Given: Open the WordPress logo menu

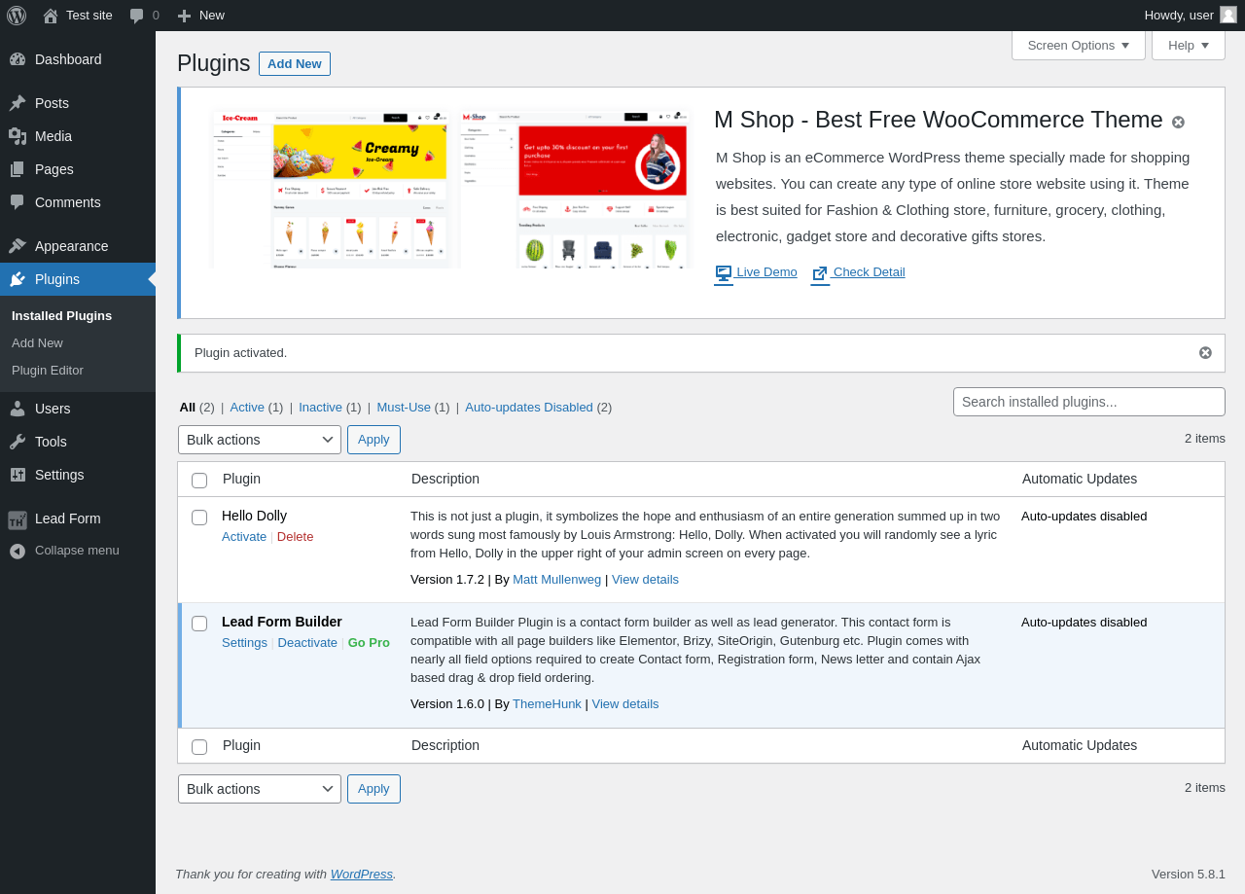Looking at the screenshot, I should 17,16.
